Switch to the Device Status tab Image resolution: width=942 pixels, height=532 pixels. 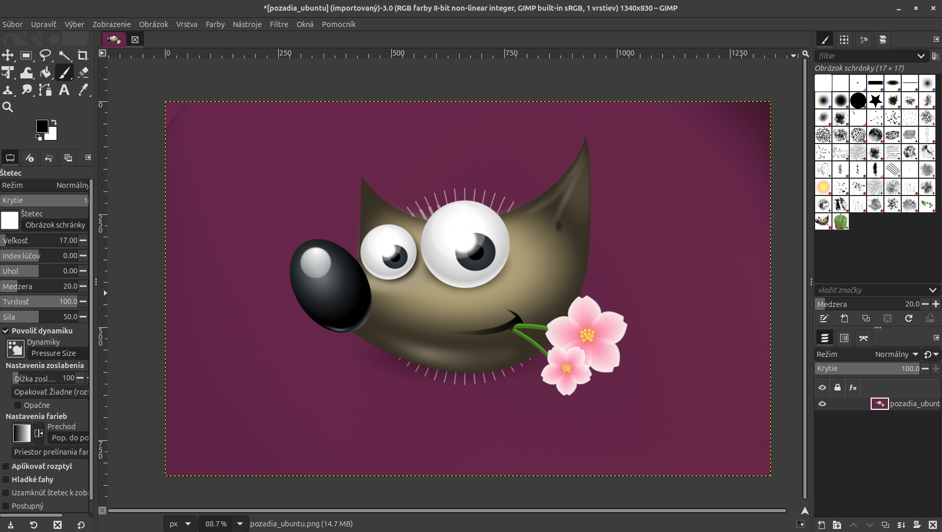click(30, 158)
